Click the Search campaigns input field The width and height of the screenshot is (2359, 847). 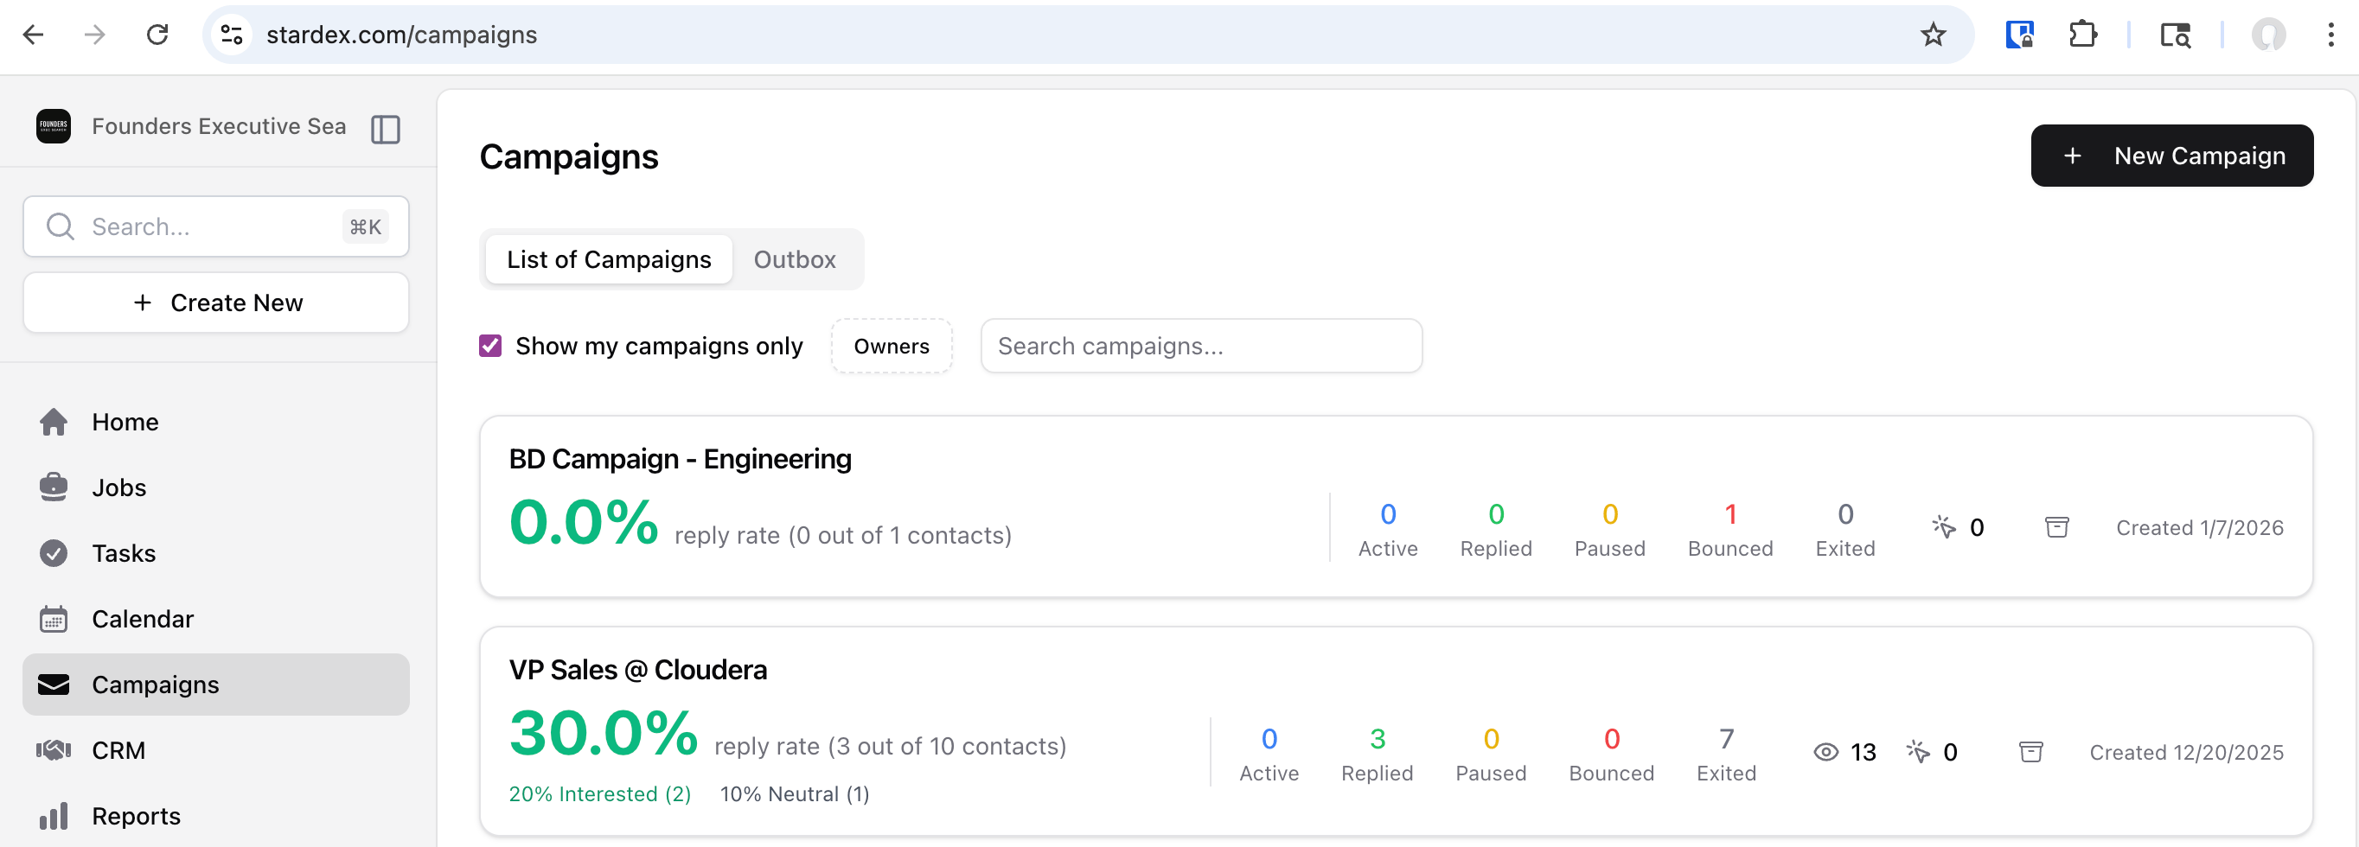click(1200, 346)
